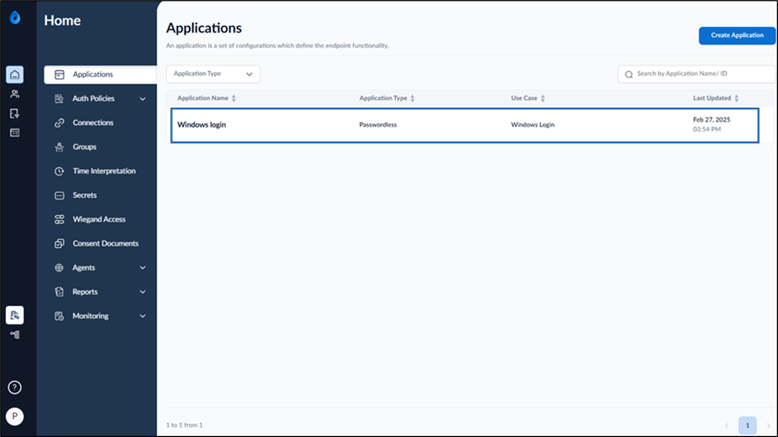Sort by Application Name arrows
The width and height of the screenshot is (778, 437).
tap(234, 98)
